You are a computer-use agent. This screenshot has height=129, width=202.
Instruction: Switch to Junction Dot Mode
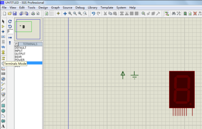(3, 32)
